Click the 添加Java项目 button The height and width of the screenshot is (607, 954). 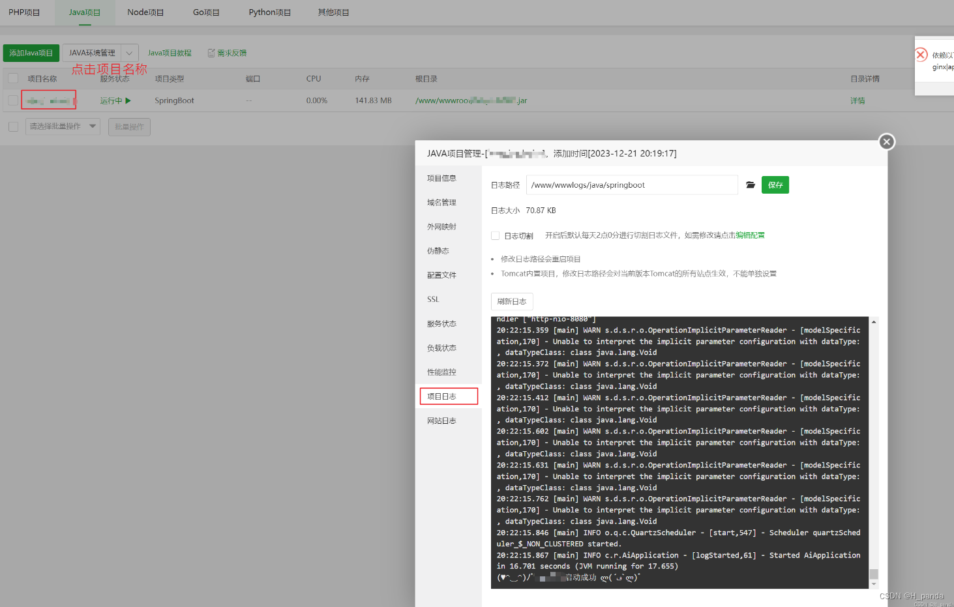pos(31,53)
